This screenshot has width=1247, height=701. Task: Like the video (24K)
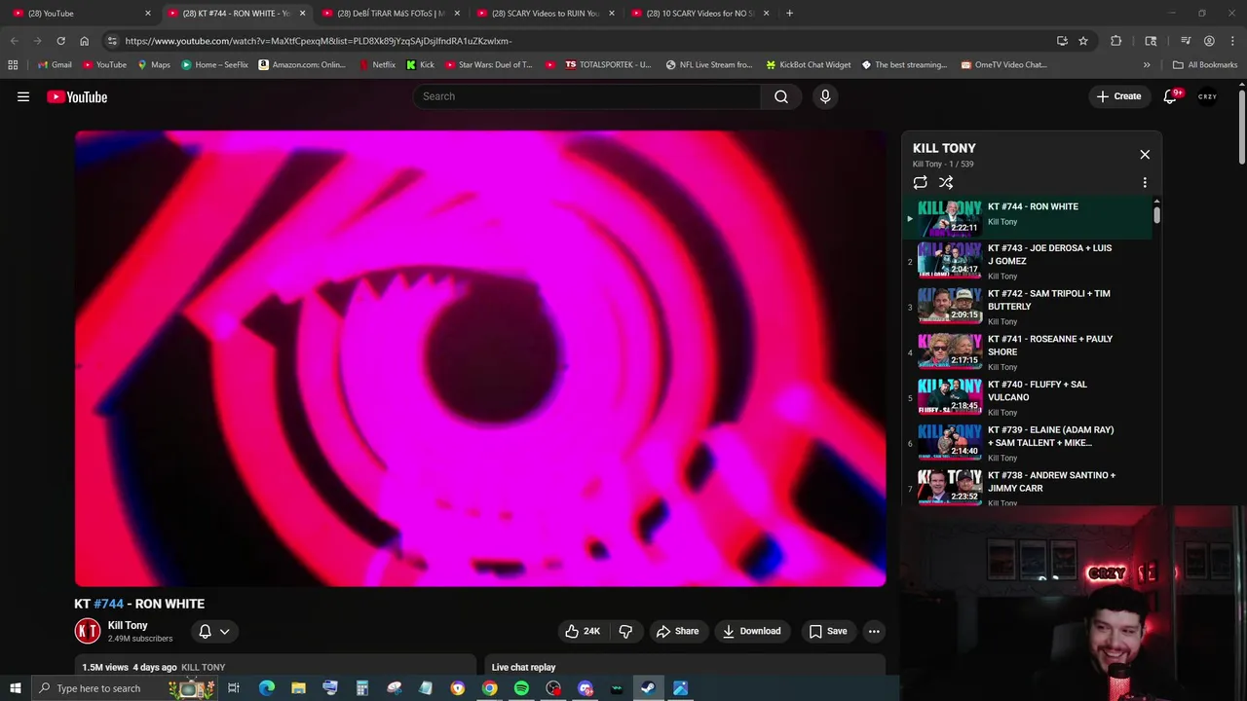[x=583, y=631]
